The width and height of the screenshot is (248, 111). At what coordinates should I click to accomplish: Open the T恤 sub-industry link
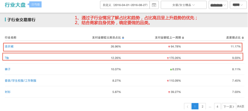click(x=7, y=58)
